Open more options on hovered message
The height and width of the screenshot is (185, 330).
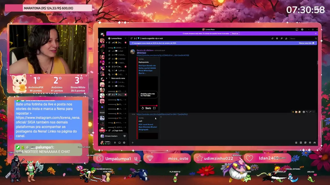point(313,112)
